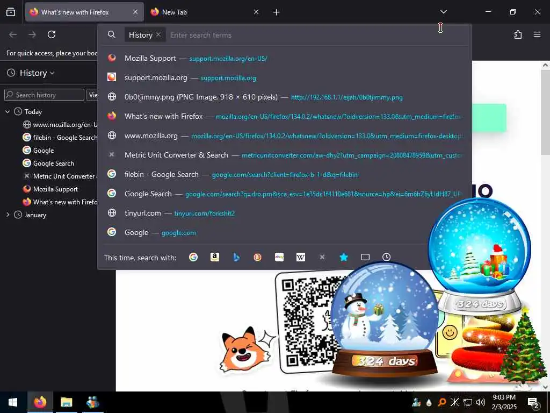Focus the Search history sidebar field
The image size is (550, 413).
pos(44,95)
